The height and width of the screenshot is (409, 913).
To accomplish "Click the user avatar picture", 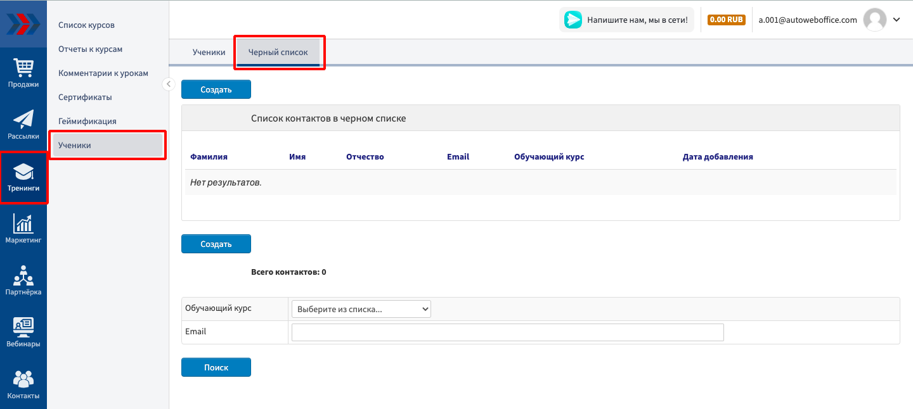I will [875, 20].
